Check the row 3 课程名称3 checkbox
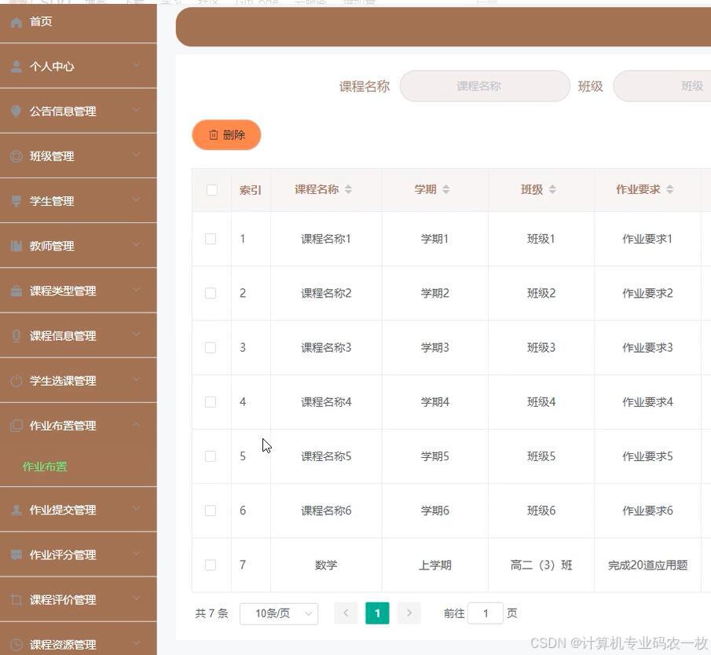The height and width of the screenshot is (655, 711). point(211,348)
